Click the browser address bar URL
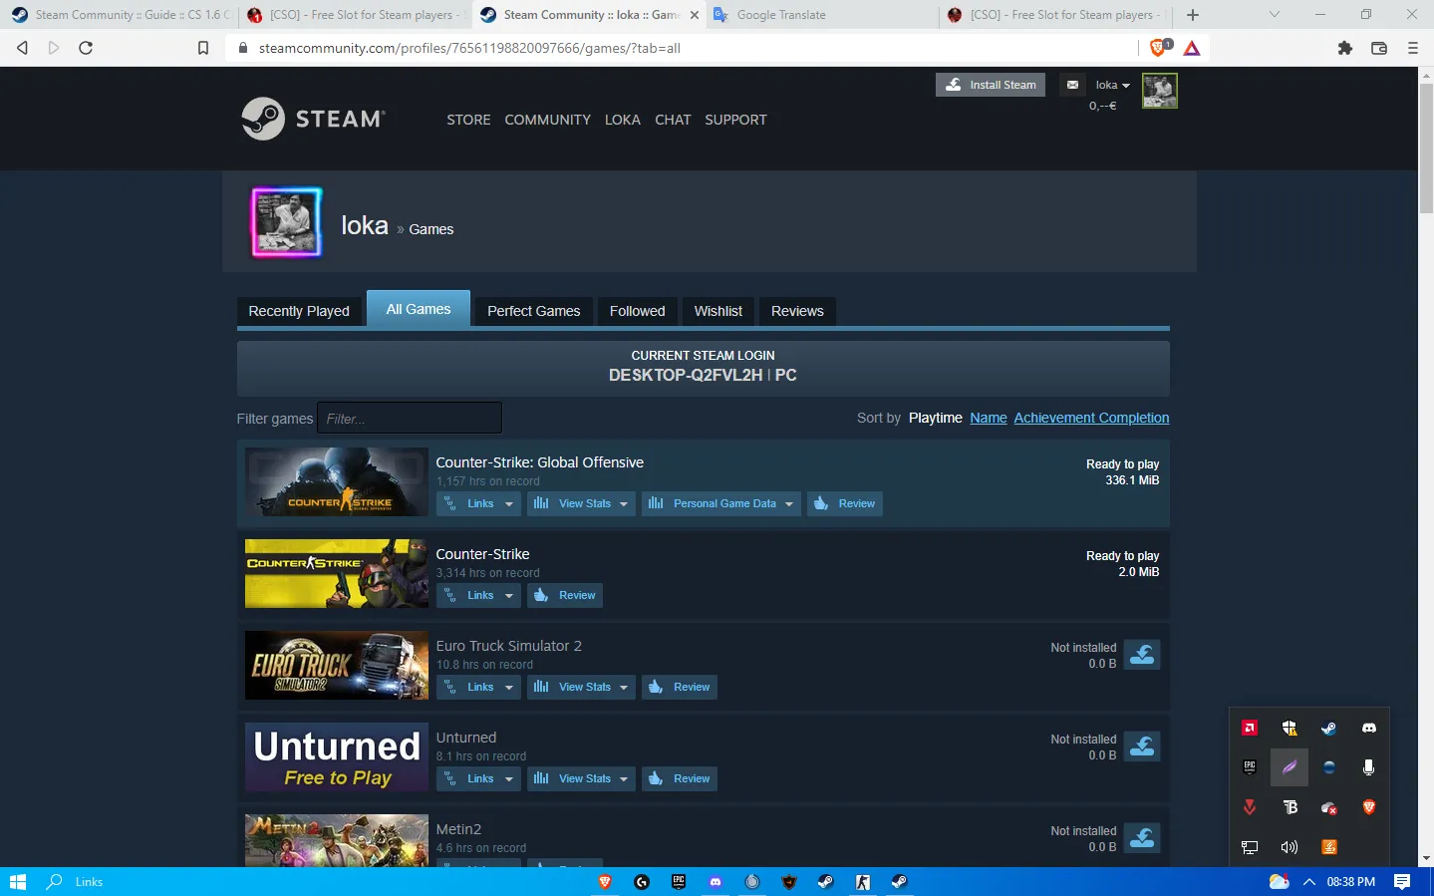This screenshot has height=896, width=1434. (x=469, y=48)
